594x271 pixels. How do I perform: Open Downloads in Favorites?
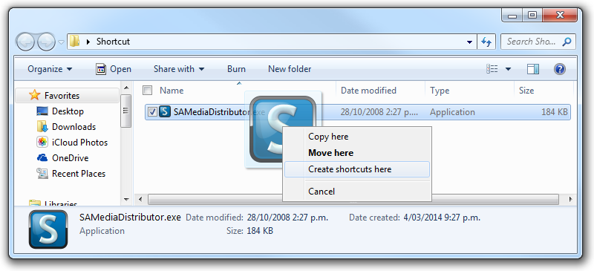click(x=74, y=127)
